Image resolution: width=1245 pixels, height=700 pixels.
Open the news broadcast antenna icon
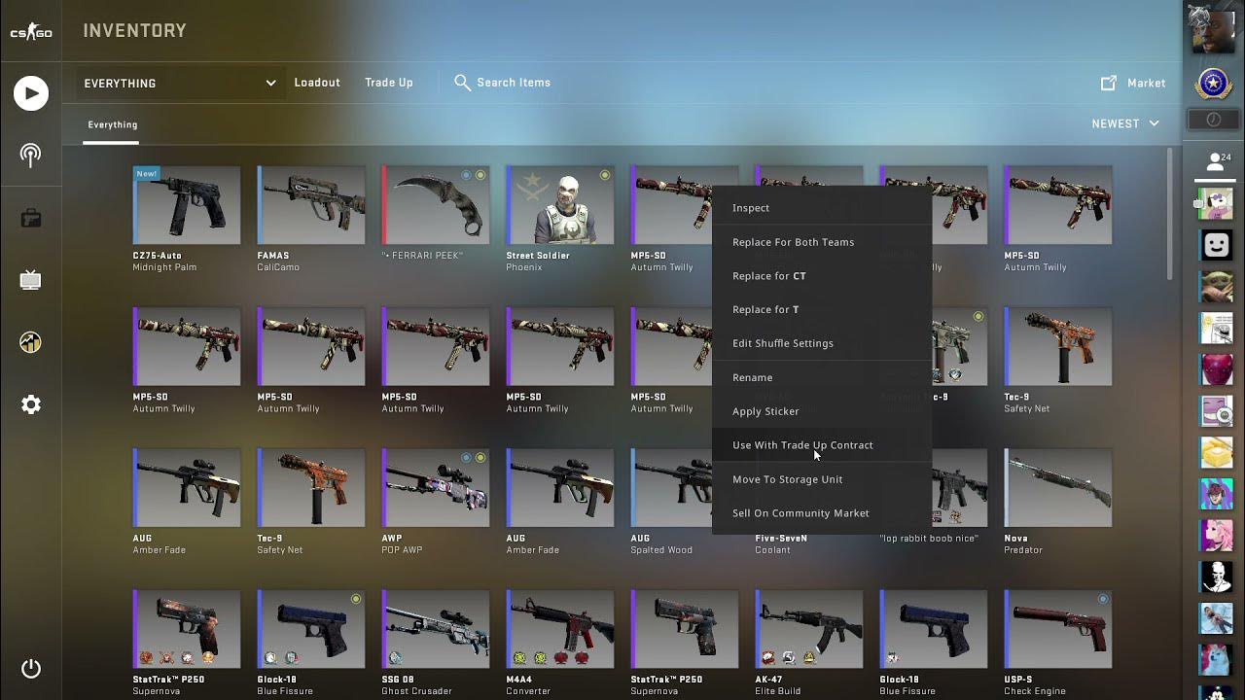tap(31, 156)
